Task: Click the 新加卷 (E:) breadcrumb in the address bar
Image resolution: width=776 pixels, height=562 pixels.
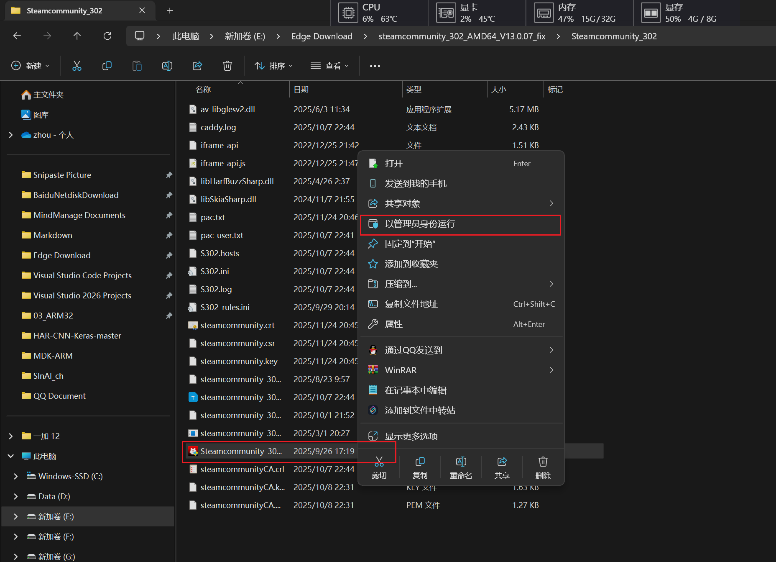Action: tap(245, 36)
